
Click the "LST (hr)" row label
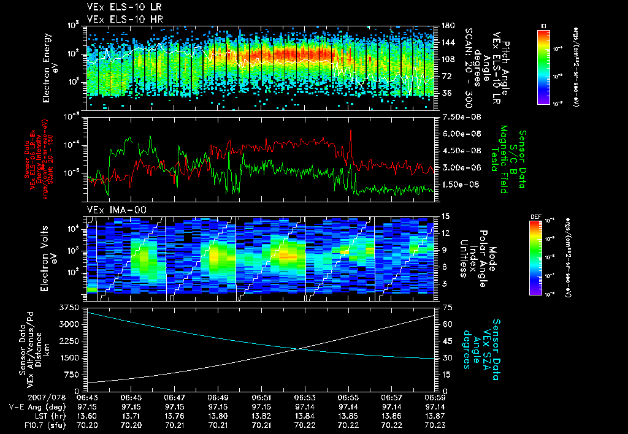click(x=49, y=416)
